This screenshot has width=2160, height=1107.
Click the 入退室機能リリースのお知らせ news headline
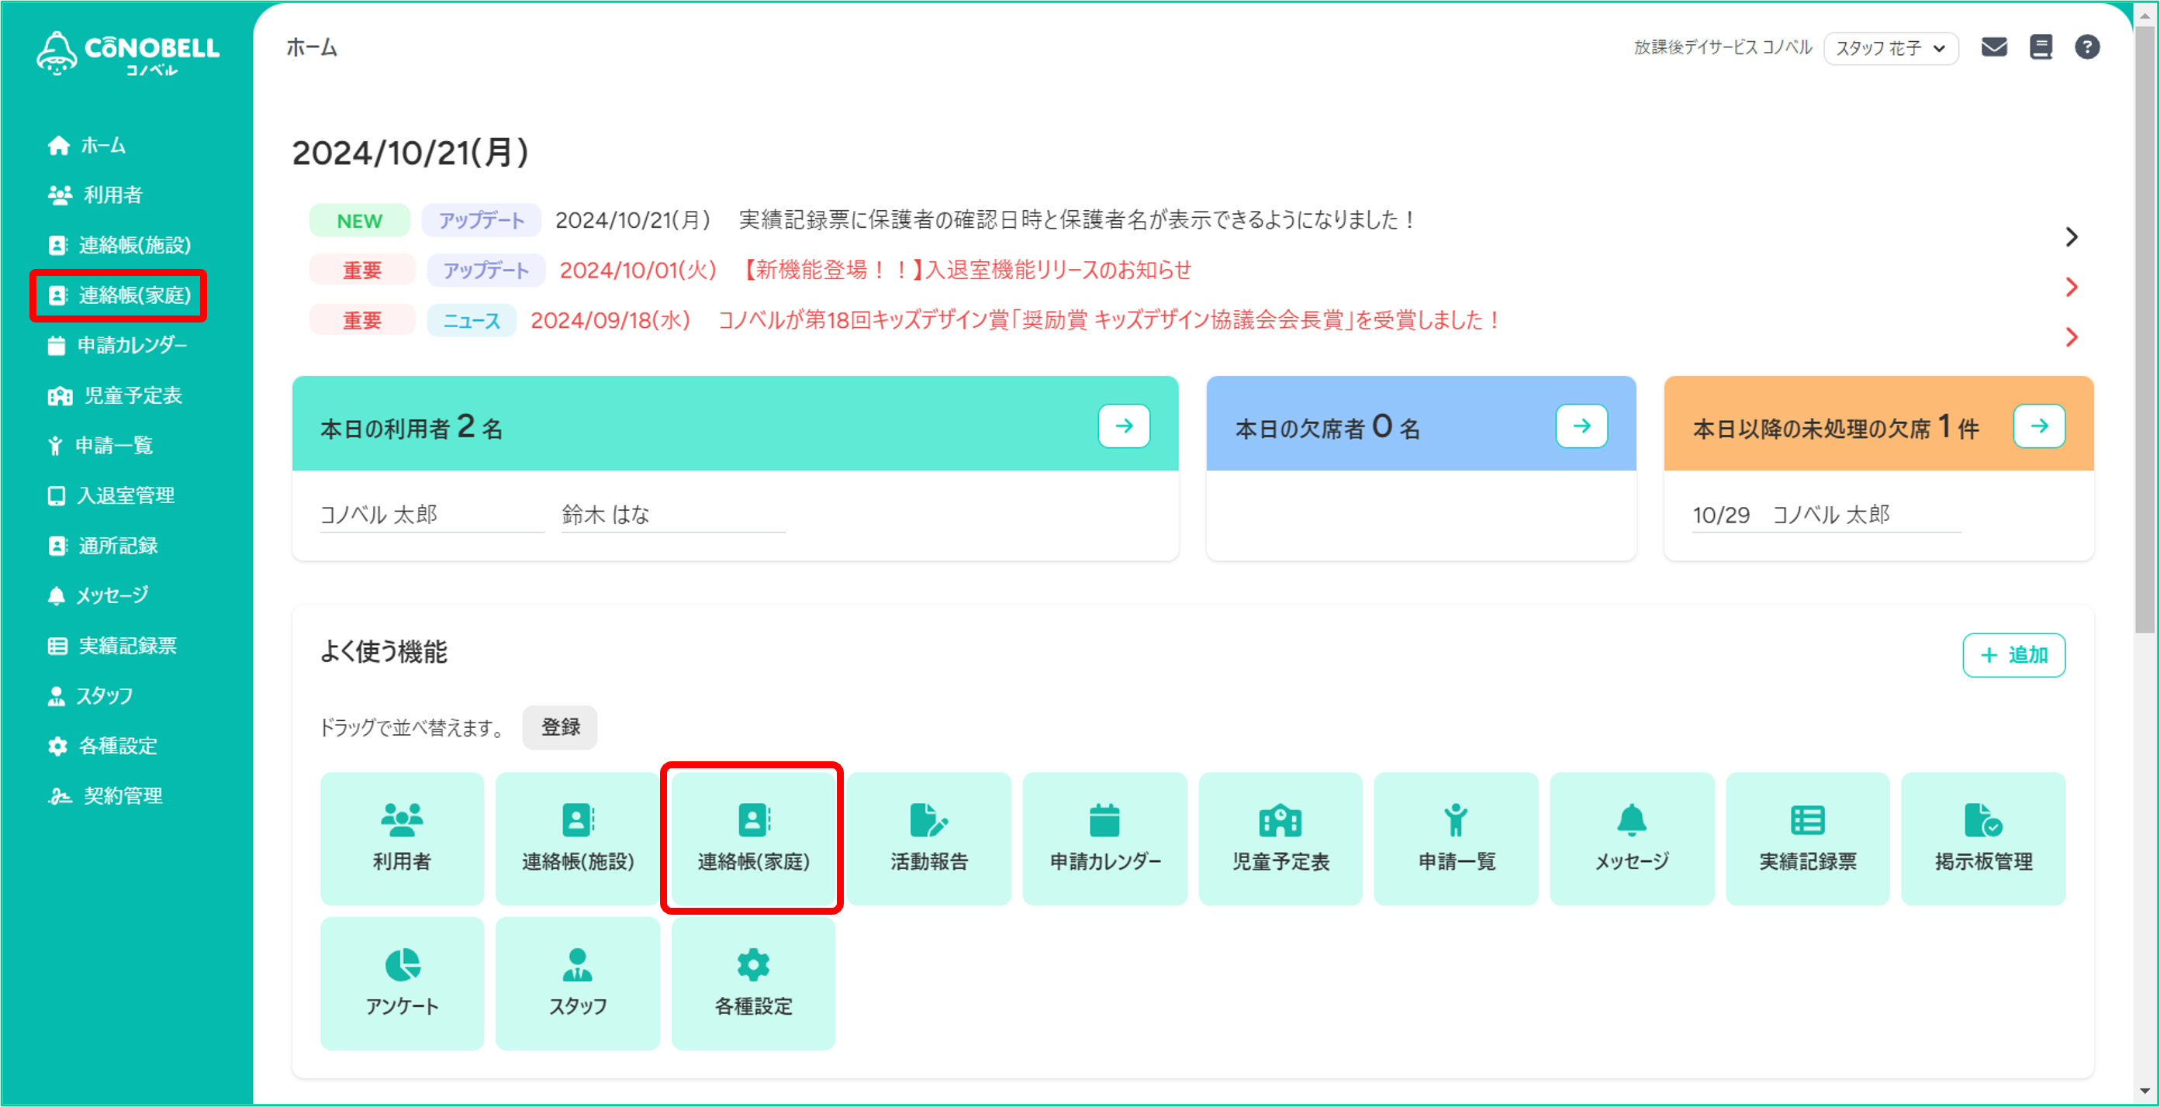(968, 270)
